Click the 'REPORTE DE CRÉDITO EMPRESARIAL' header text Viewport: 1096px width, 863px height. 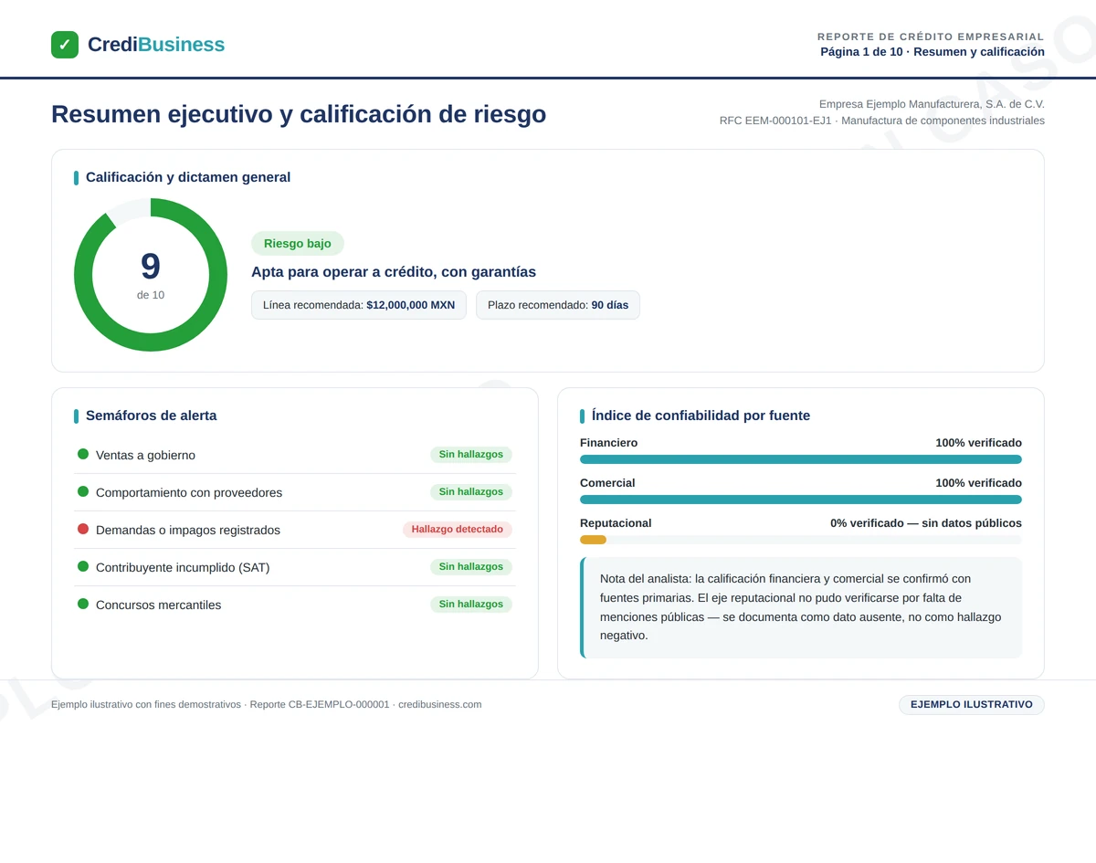coord(931,37)
